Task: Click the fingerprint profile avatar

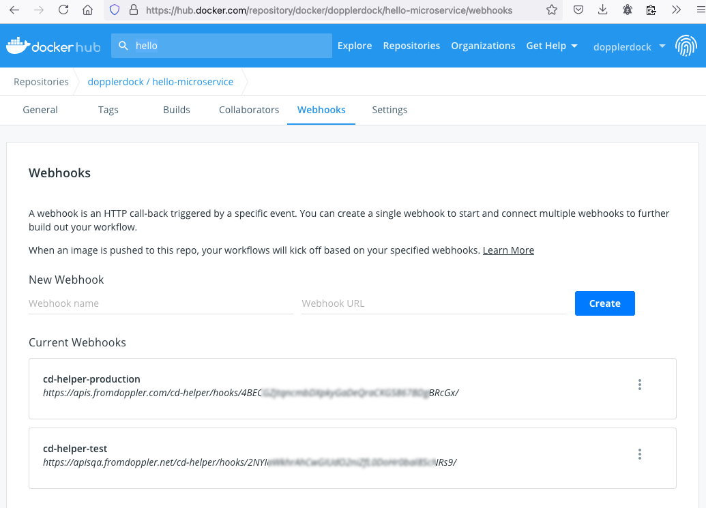Action: (x=686, y=46)
